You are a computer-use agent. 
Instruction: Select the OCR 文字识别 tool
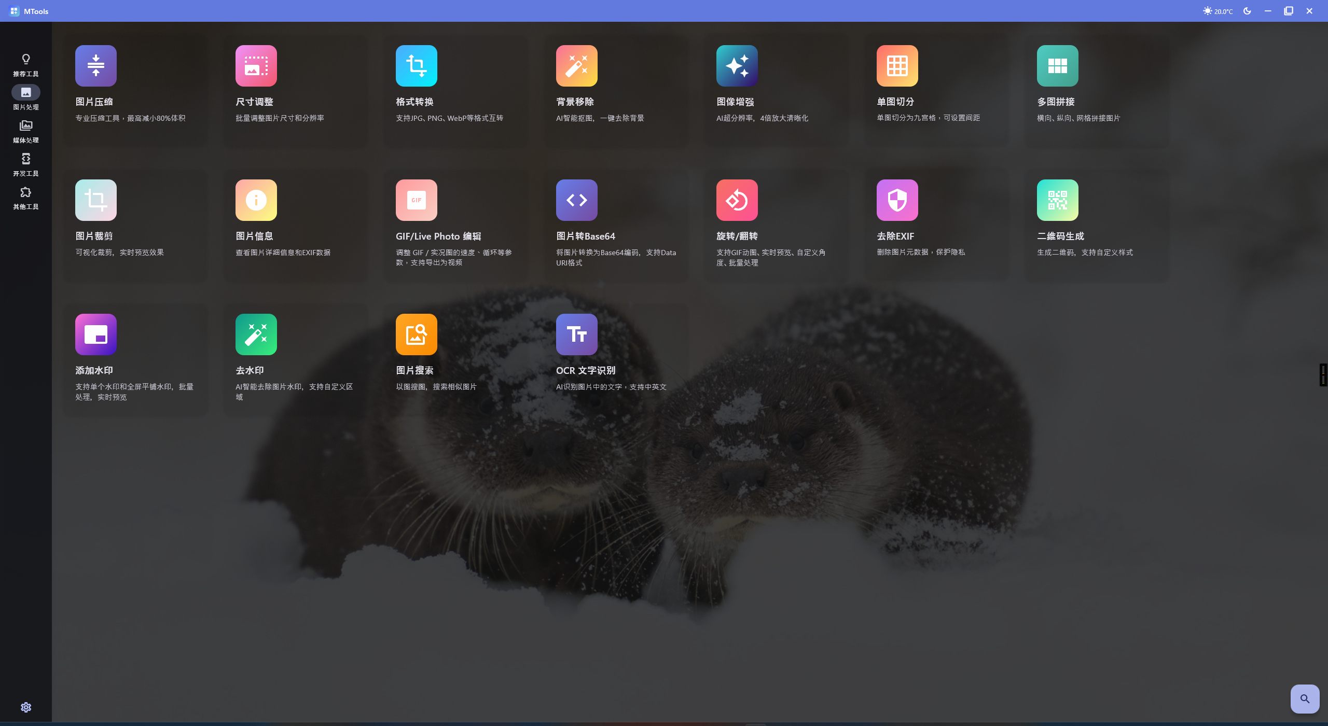pyautogui.click(x=617, y=358)
